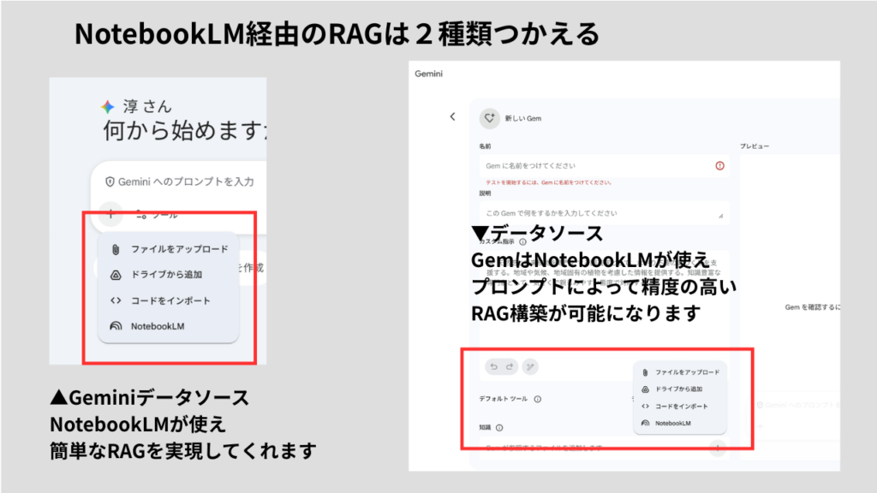Pick NotebookLM in the left Gemini menu
Screen dimensions: 877x493
156,326
